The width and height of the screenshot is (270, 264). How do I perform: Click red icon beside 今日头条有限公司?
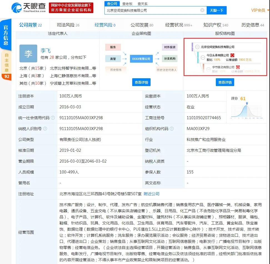(x=232, y=55)
